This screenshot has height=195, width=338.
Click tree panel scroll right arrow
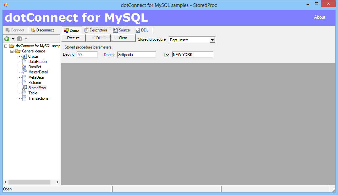(x=57, y=182)
